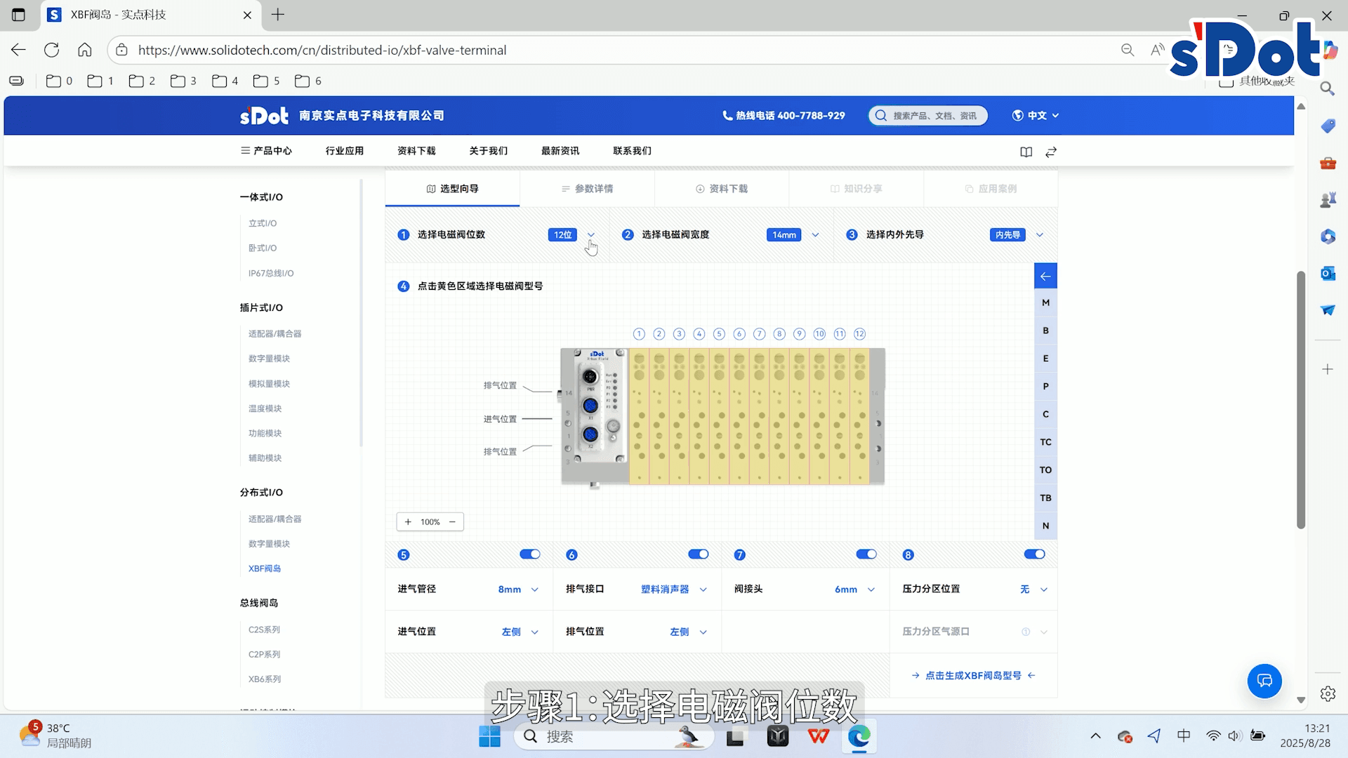Screen dimensions: 1348x758
Task: Go to browser home icon
Action: [85, 50]
